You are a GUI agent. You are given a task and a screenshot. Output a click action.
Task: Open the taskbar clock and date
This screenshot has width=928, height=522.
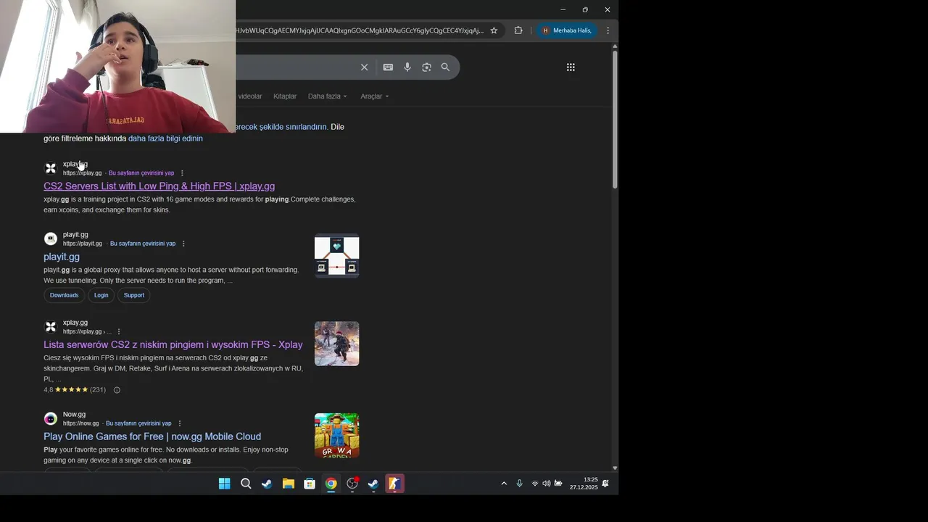pos(584,484)
